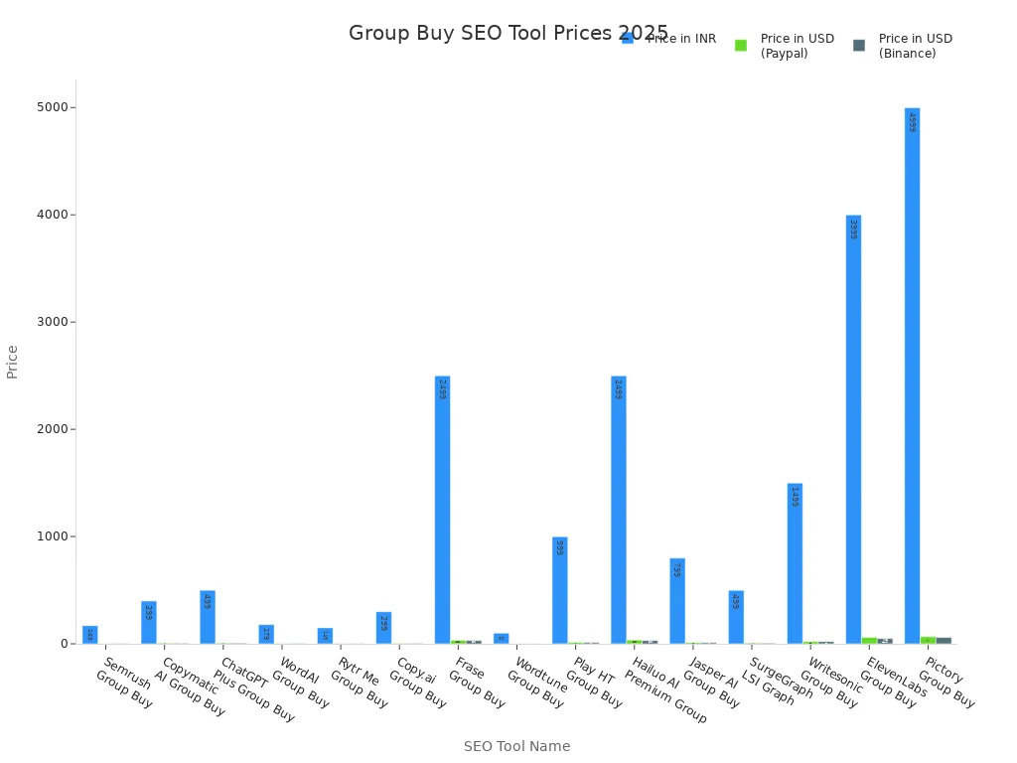This screenshot has height=763, width=1017.
Task: Click the 'Play HT Group Buy' x-axis label
Action: coord(594,683)
